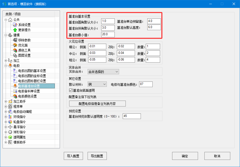The height and width of the screenshot is (167, 240).
Task: Click the 球形指令 sphere icon
Action: [x=10, y=132]
